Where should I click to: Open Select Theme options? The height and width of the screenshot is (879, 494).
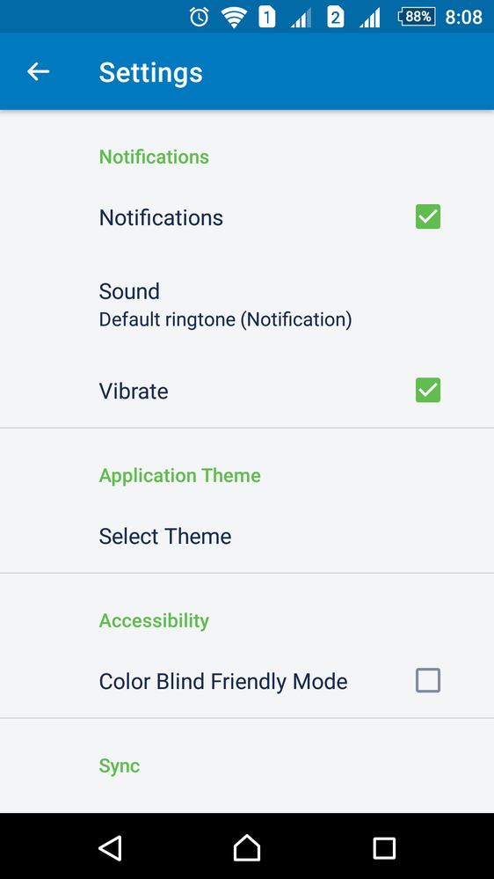[x=247, y=537]
